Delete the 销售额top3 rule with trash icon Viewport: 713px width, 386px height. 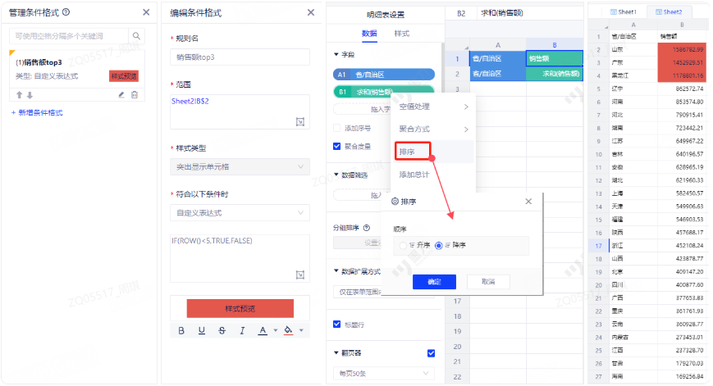(x=135, y=95)
